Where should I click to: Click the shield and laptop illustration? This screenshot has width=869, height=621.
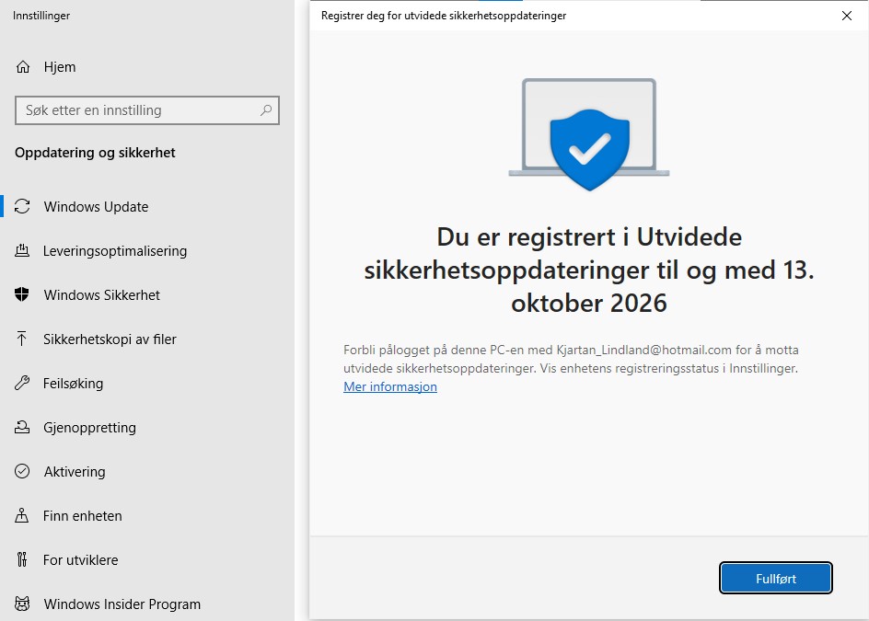(589, 134)
